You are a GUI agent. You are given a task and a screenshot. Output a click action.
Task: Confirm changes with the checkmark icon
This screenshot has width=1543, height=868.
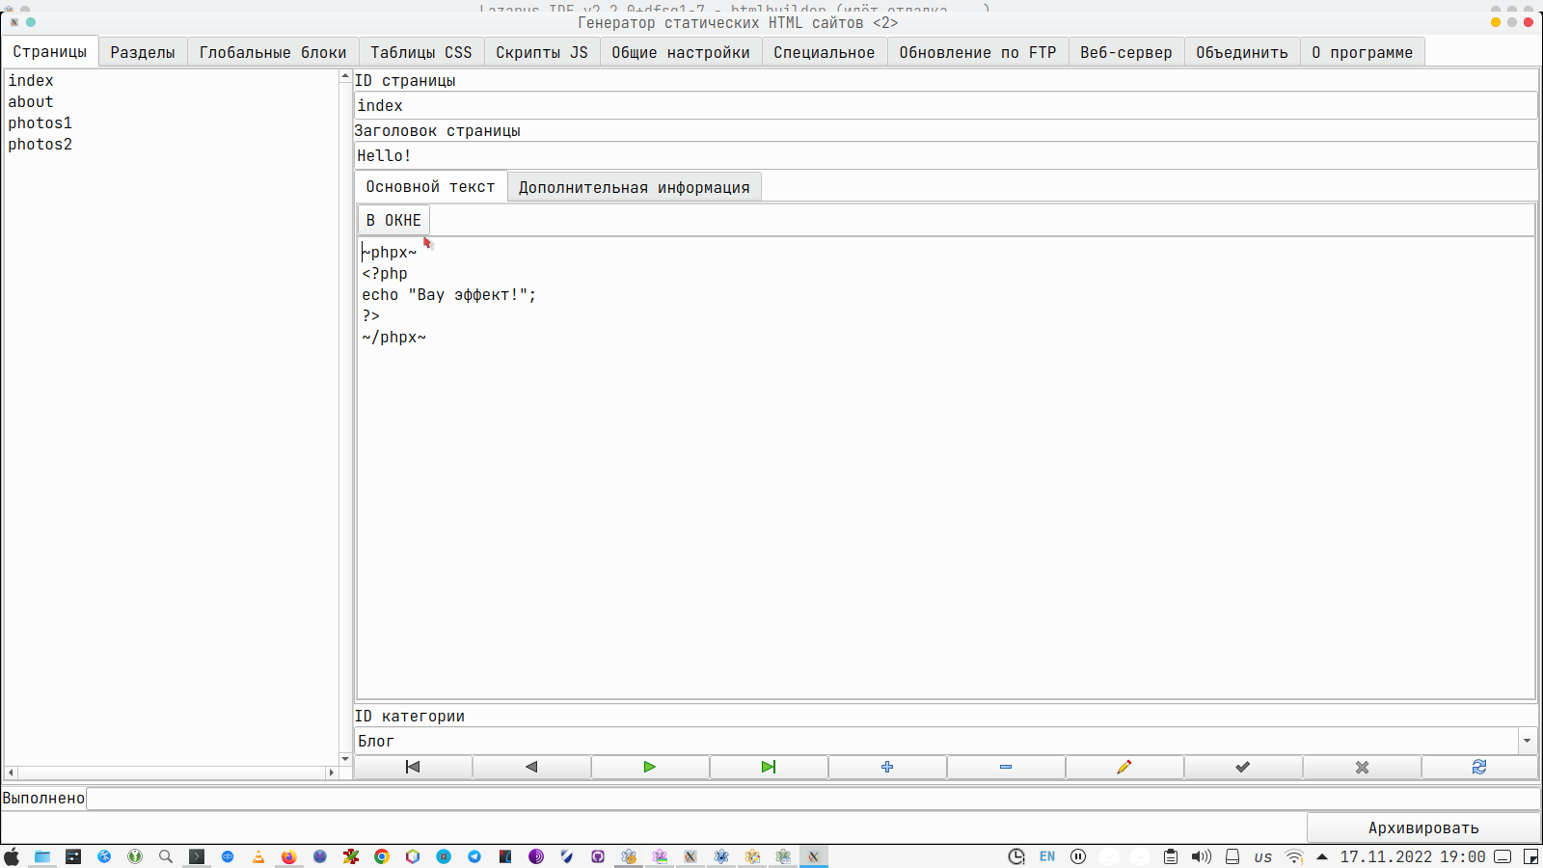coord(1243,767)
